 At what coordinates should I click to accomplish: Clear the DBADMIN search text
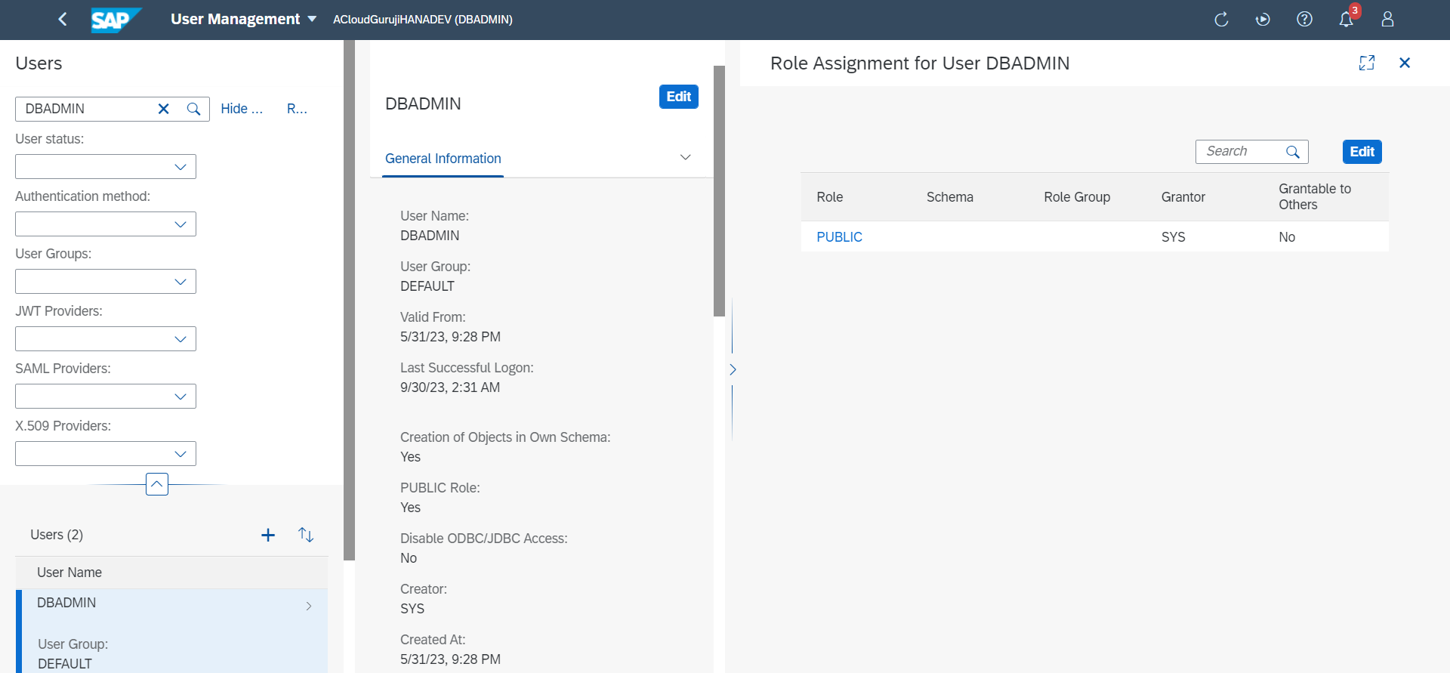163,109
